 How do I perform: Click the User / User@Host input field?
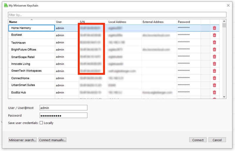63,108
